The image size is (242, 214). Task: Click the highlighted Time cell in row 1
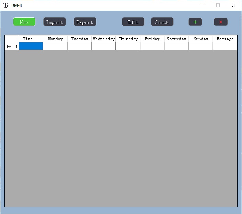coord(31,46)
